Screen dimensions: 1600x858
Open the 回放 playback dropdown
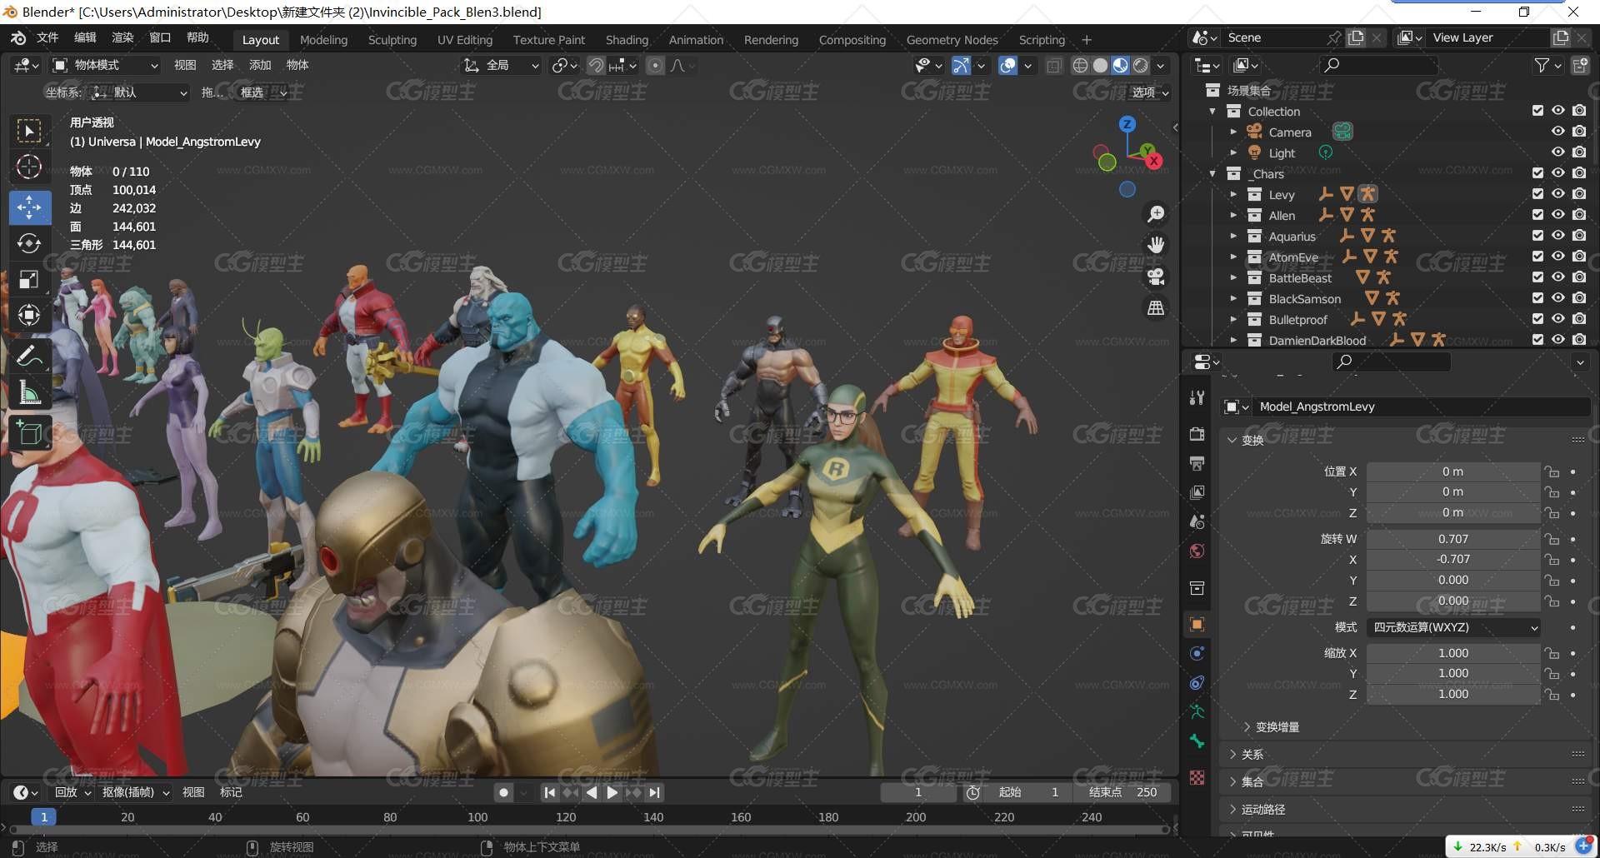point(72,792)
